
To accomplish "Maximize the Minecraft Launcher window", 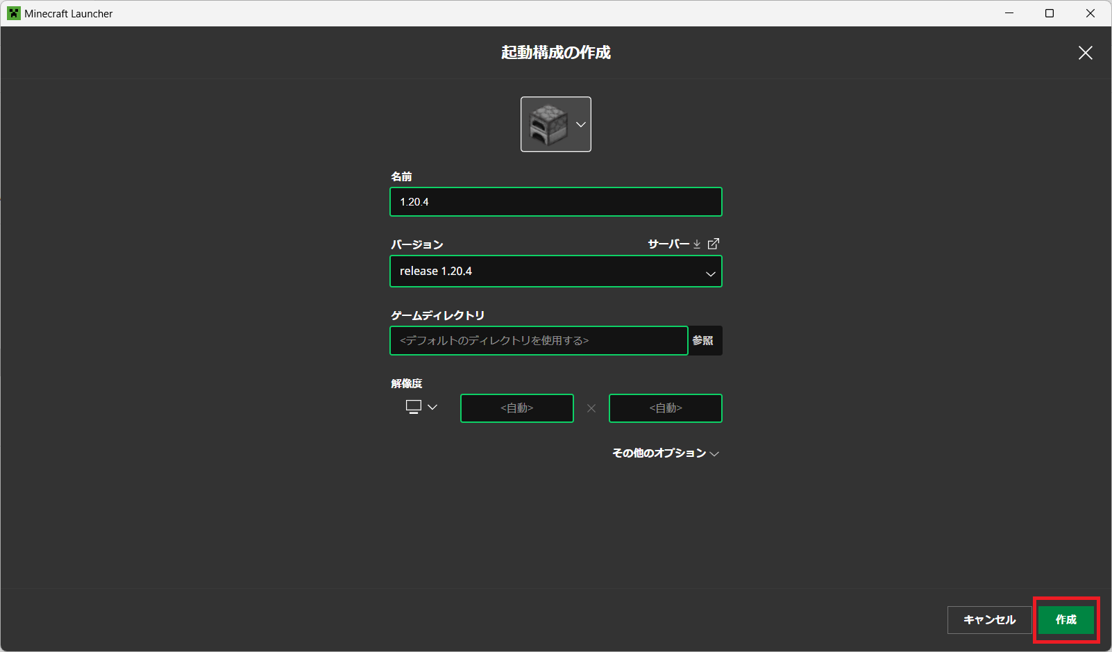I will 1050,13.
